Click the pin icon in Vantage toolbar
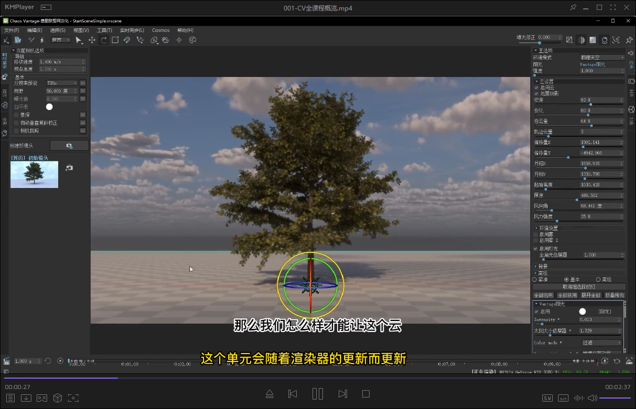The height and width of the screenshot is (409, 636). click(x=629, y=40)
